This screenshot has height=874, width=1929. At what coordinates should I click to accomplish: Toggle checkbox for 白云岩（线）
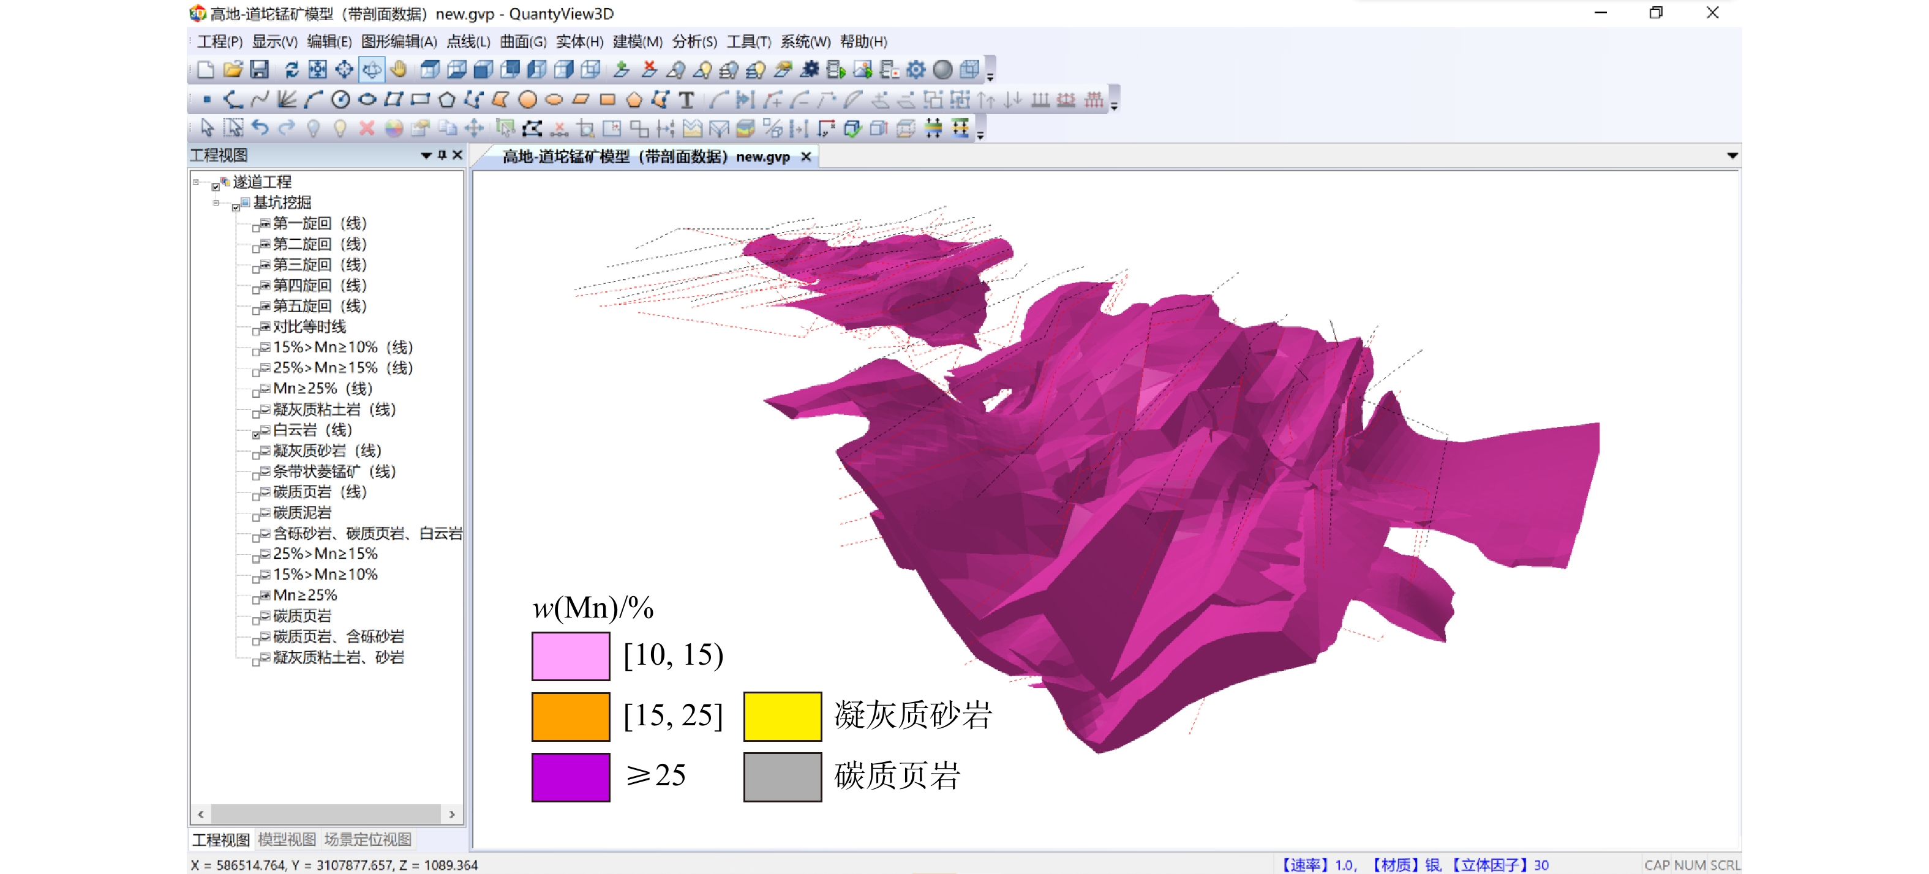click(256, 434)
